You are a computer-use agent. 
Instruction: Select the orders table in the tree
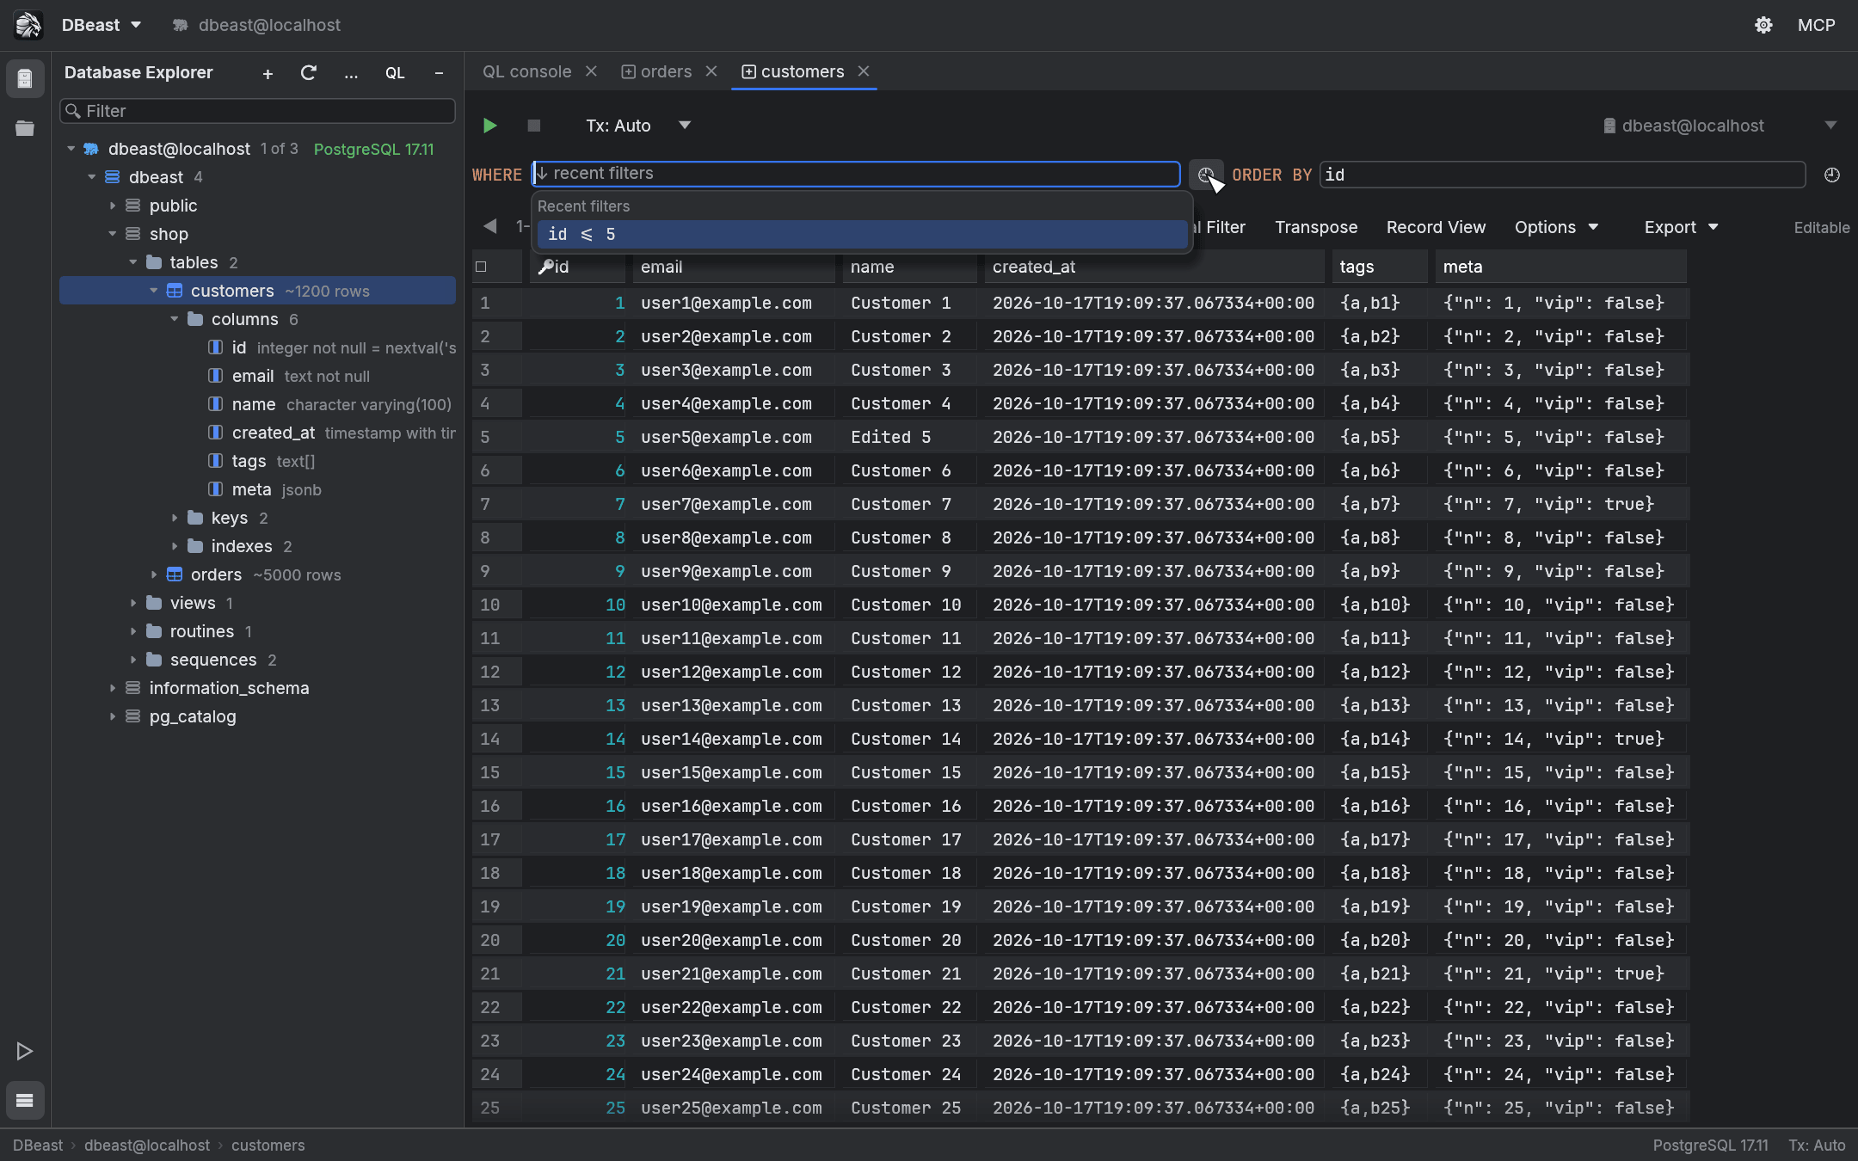[257, 574]
